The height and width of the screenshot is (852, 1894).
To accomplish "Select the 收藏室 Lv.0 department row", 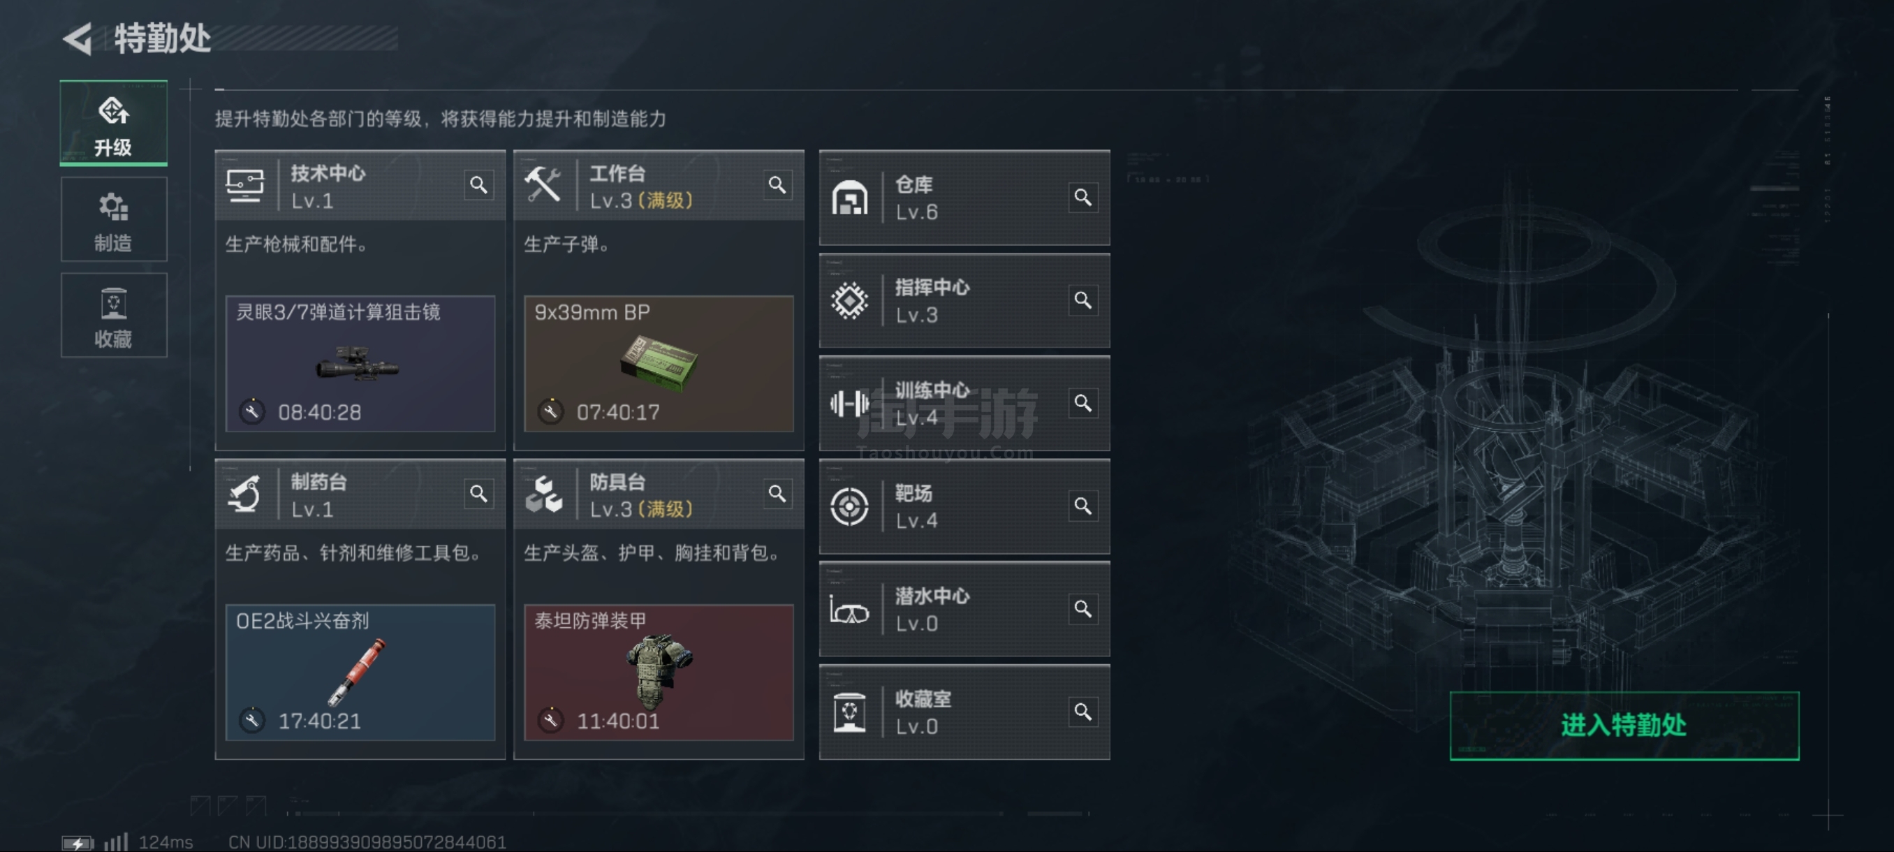I will pos(964,712).
